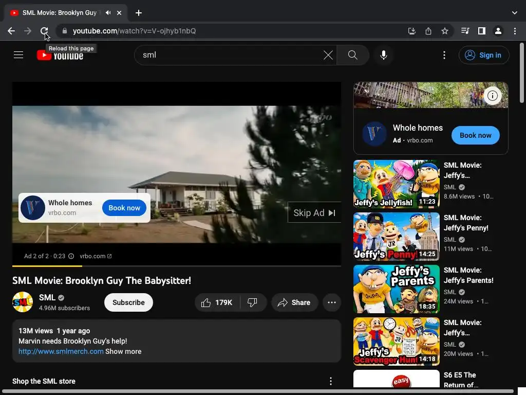Click the URL address bar
Image resolution: width=526 pixels, height=395 pixels.
[x=232, y=31]
